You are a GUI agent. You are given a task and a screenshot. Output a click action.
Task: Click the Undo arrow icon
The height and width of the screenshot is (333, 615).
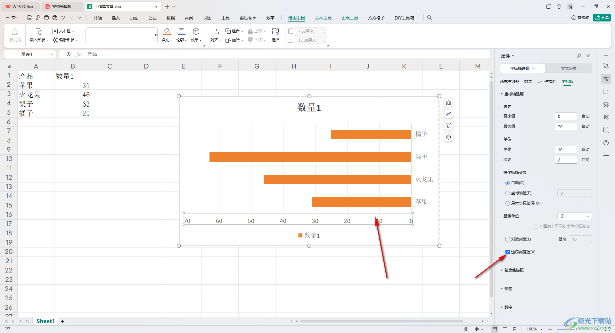[63, 18]
